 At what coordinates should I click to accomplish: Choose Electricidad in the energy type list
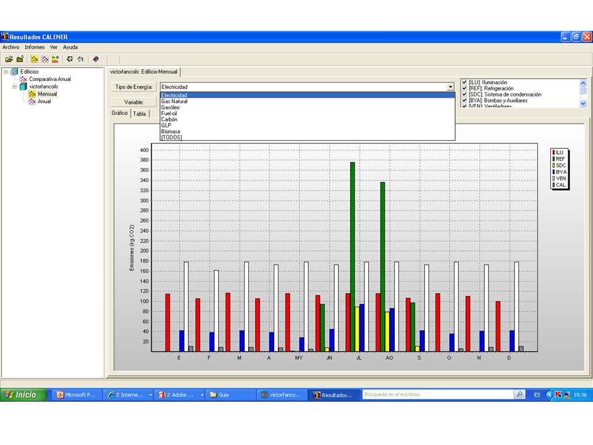coord(308,95)
